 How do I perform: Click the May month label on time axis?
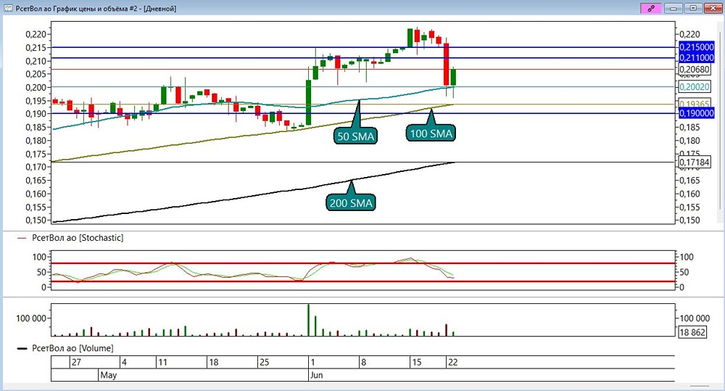coord(108,375)
